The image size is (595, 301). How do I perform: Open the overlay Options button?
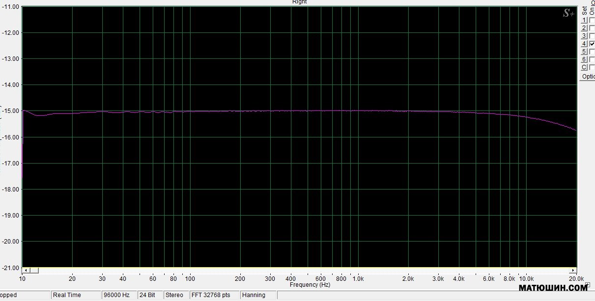click(x=588, y=77)
